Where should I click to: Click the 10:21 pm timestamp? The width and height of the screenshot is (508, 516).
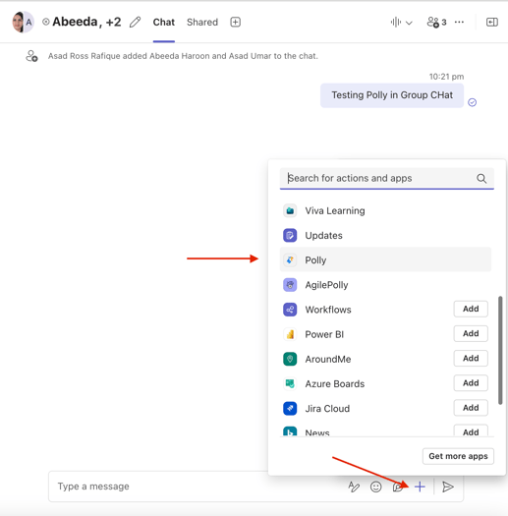click(446, 77)
